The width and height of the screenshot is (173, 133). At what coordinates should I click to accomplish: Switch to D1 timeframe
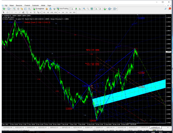point(67,12)
